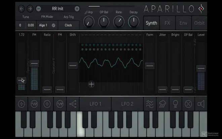Click the Algo 1 edit circle icon
The height and width of the screenshot is (139, 222).
coord(53,25)
